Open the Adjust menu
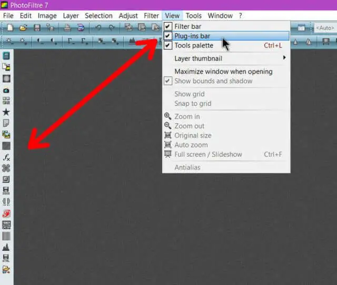This screenshot has width=337, height=285. coord(128,16)
